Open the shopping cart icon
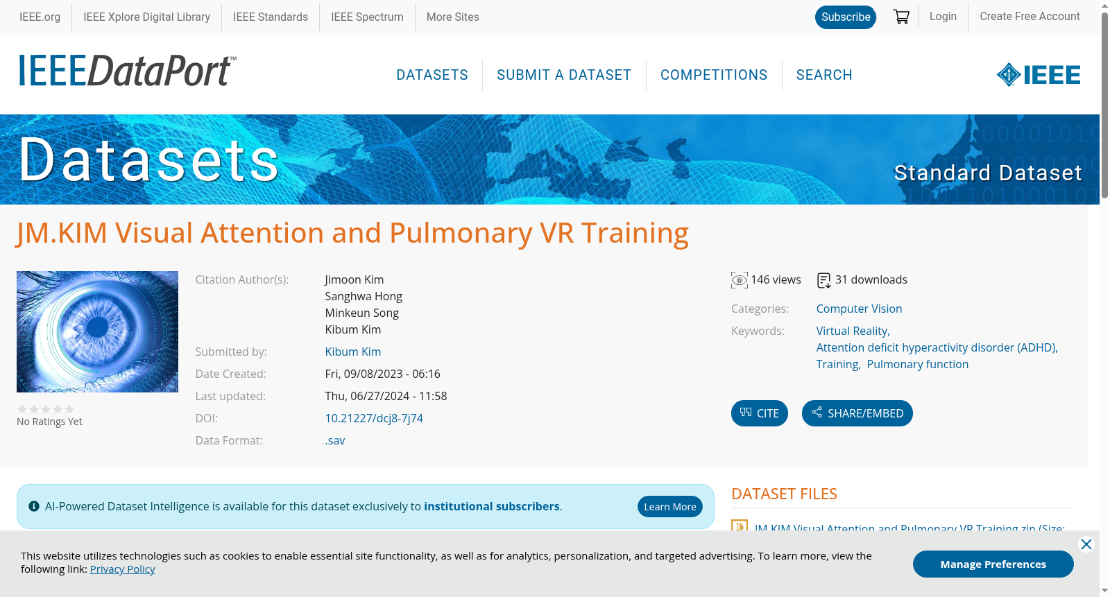The height and width of the screenshot is (597, 1110). pyautogui.click(x=901, y=17)
